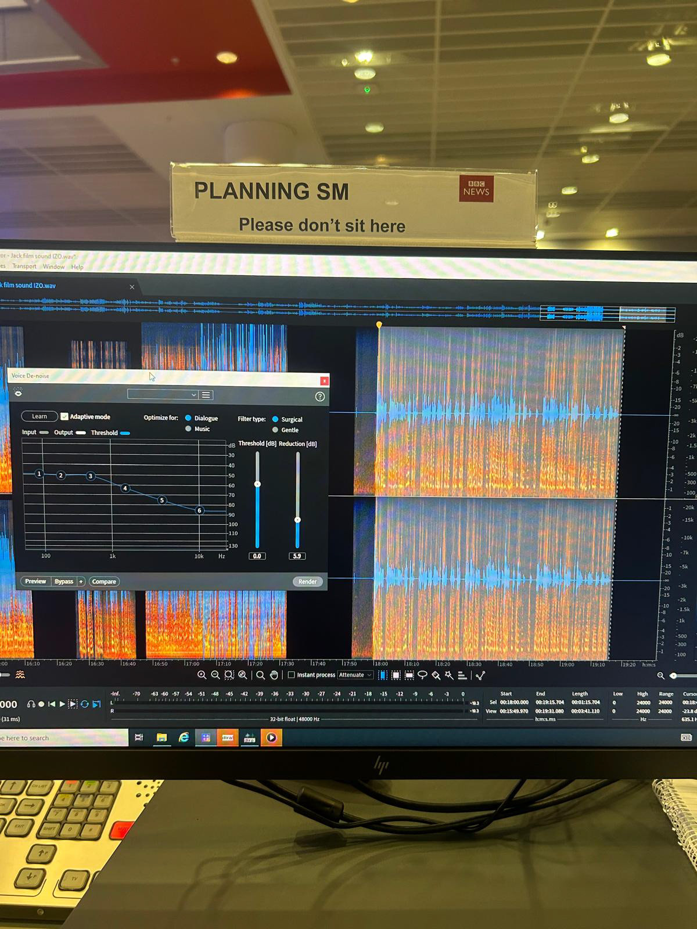
Task: Open the Window menu
Action: click(53, 267)
